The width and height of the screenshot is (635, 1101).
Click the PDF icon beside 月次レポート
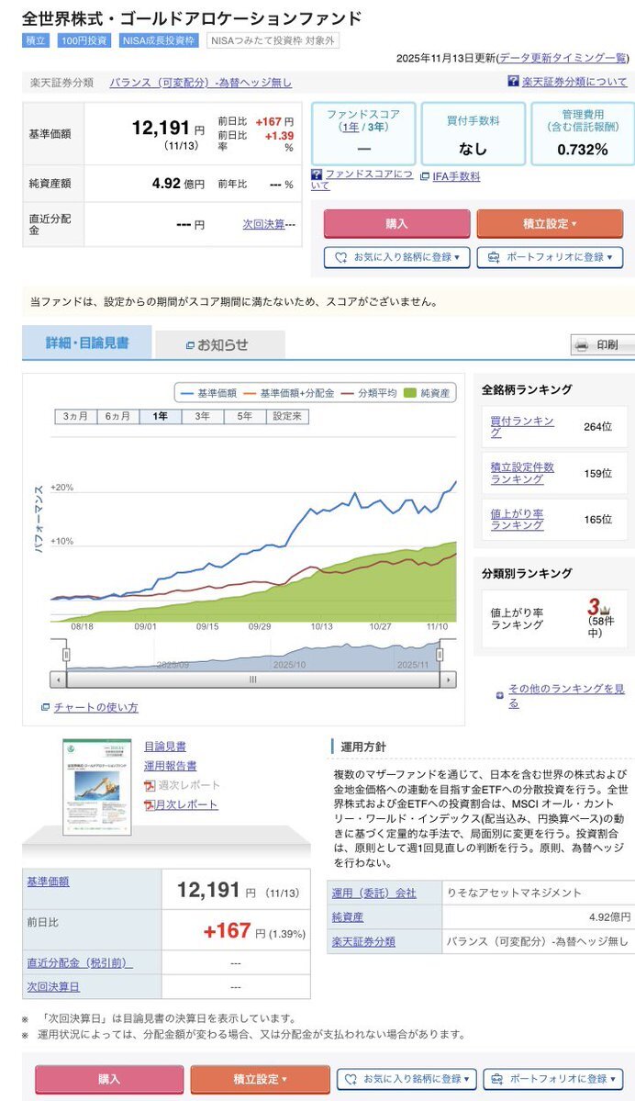(150, 804)
